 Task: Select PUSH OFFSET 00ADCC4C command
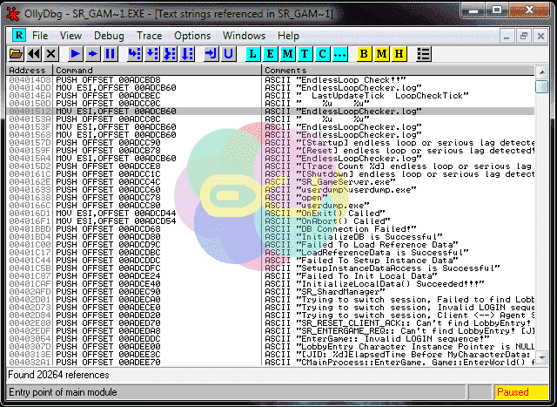click(108, 182)
